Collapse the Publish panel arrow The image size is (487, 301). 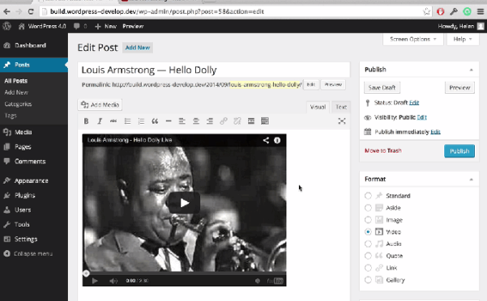coord(471,70)
